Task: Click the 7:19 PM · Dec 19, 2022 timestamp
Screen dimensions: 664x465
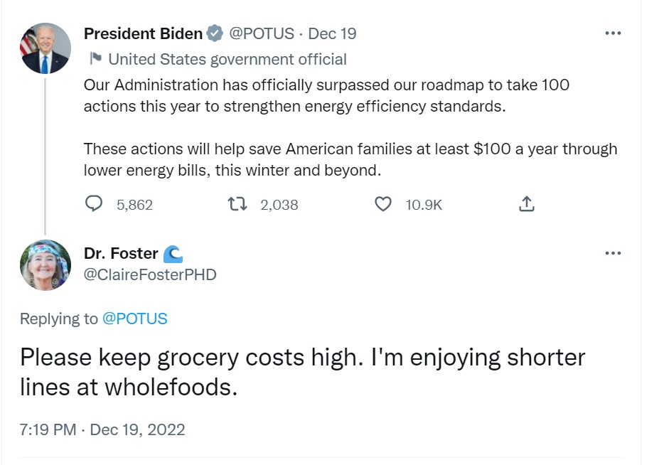Action: pos(102,429)
